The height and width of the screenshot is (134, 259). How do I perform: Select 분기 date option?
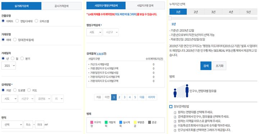pyautogui.click(x=22, y=58)
